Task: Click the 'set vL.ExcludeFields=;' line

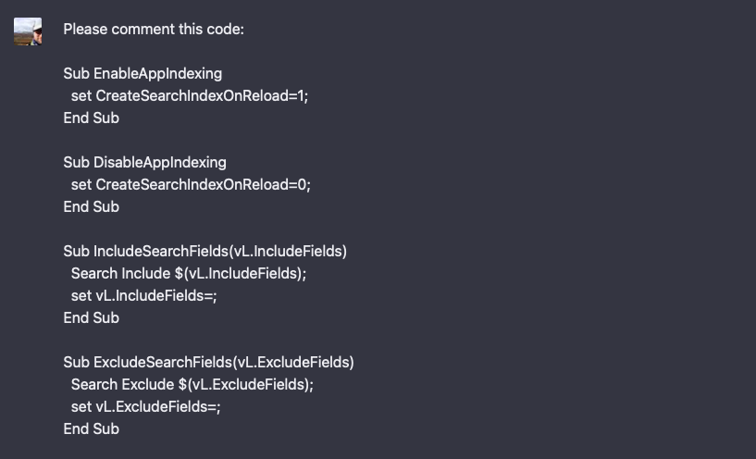Action: click(145, 406)
